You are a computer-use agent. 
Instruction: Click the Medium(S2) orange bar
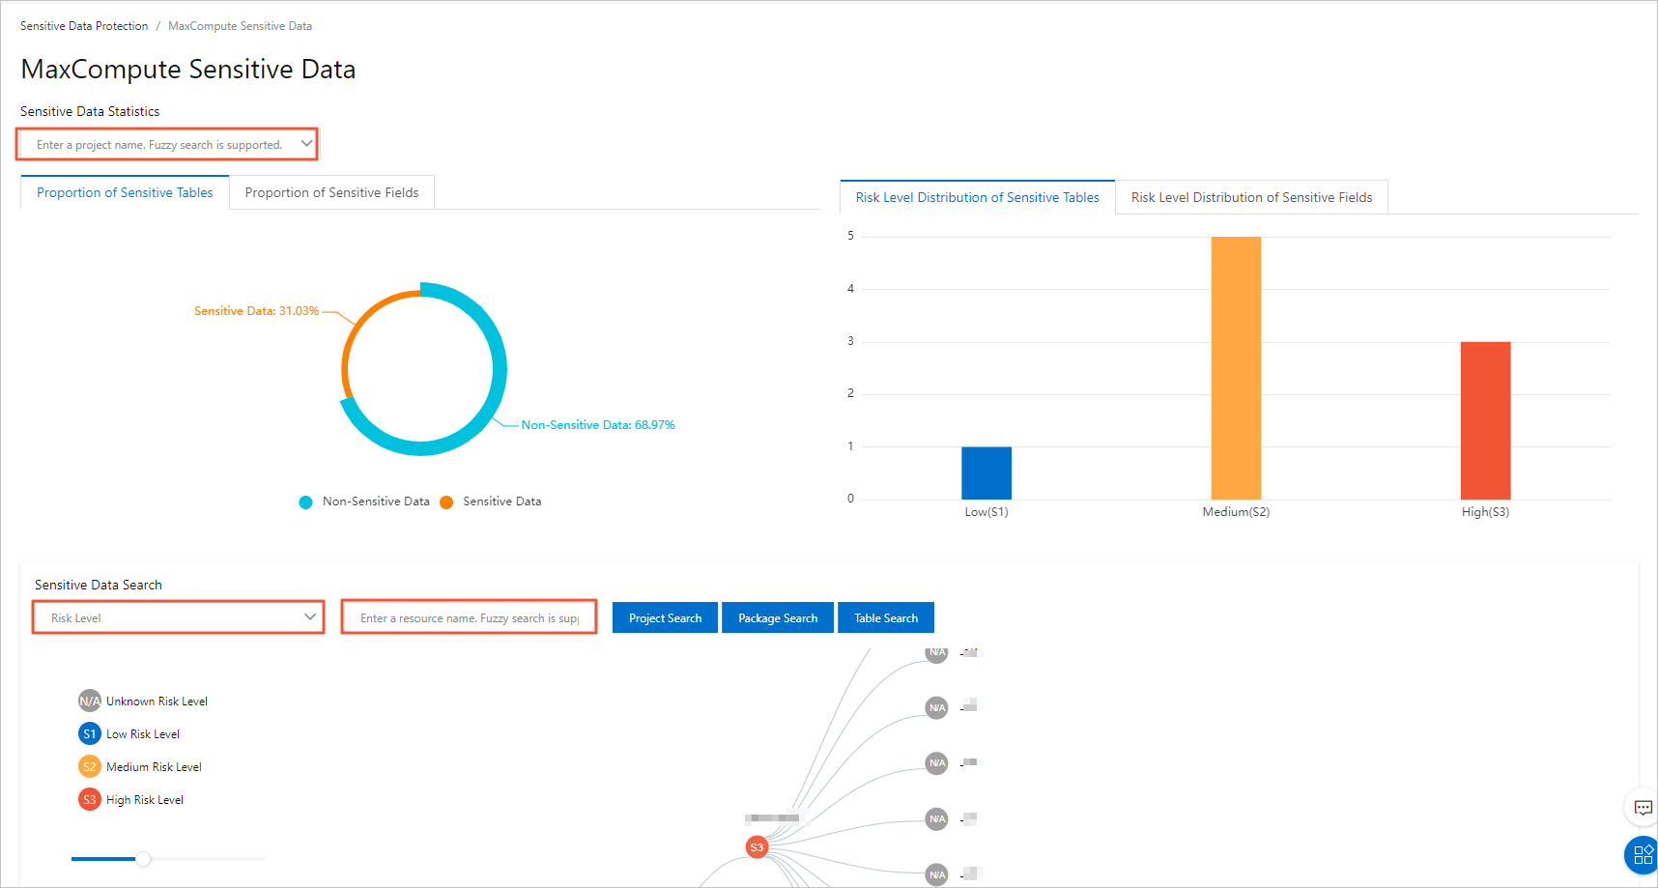(1236, 368)
